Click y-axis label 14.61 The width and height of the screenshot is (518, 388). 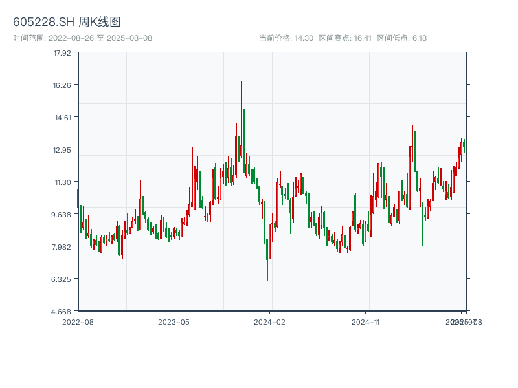pos(63,118)
